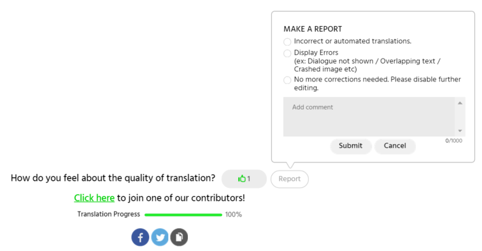Select the 'No more corrections needed' radio option
The height and width of the screenshot is (251, 482).
287,80
